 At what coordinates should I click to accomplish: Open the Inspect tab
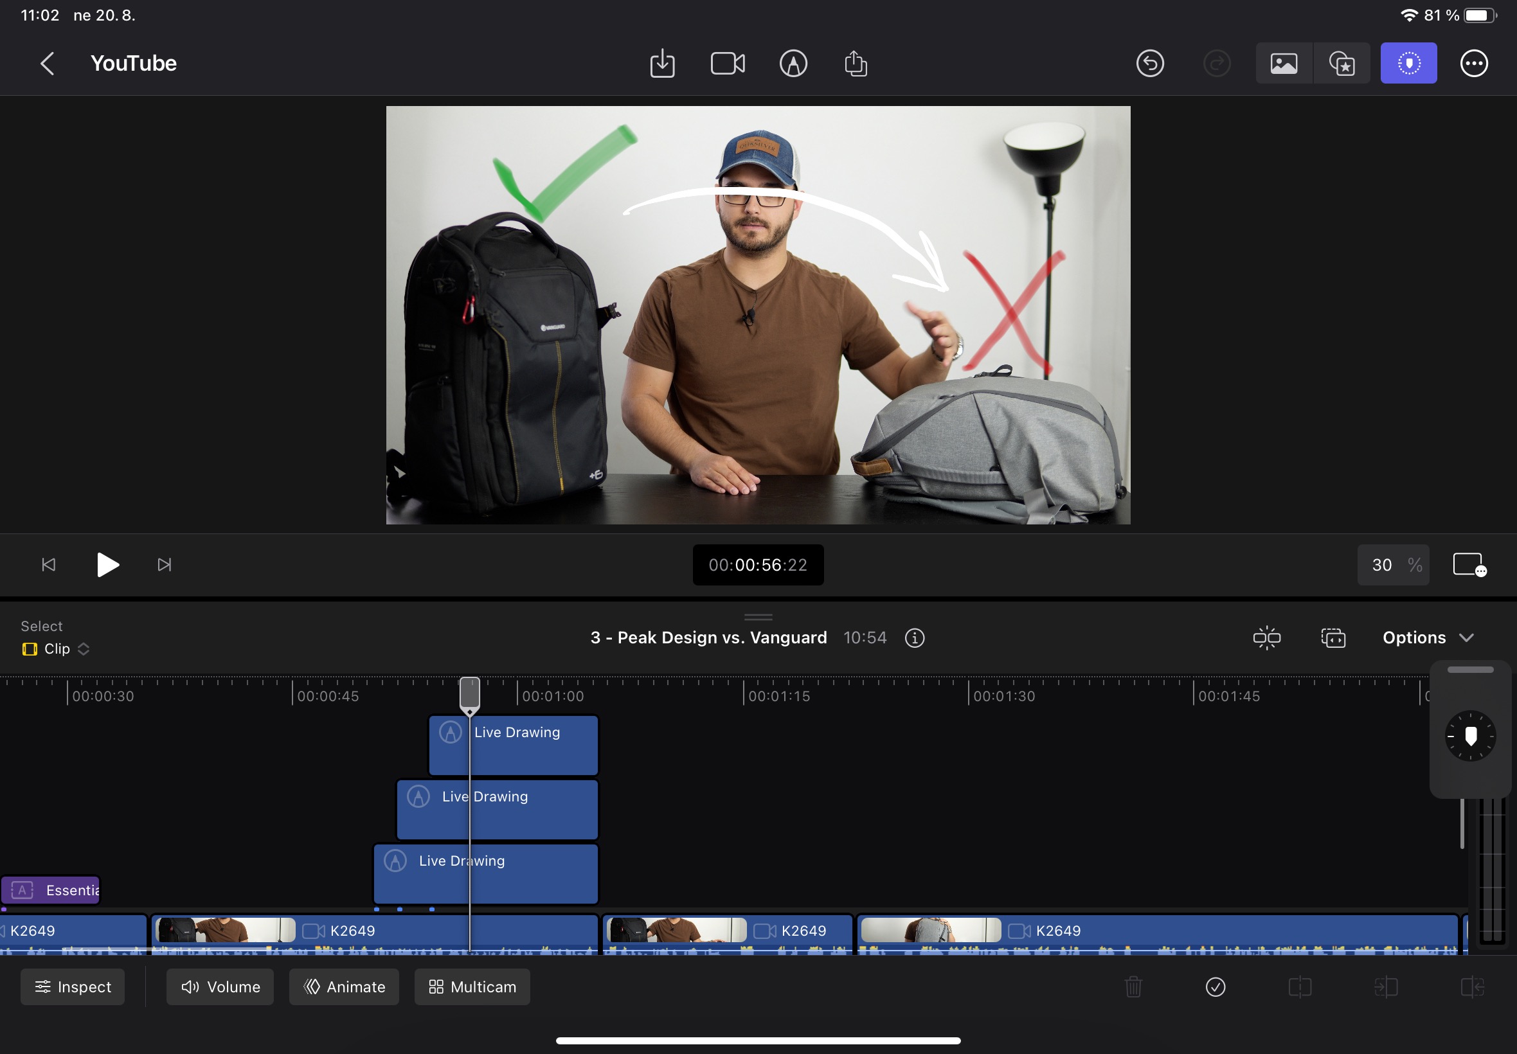click(73, 987)
